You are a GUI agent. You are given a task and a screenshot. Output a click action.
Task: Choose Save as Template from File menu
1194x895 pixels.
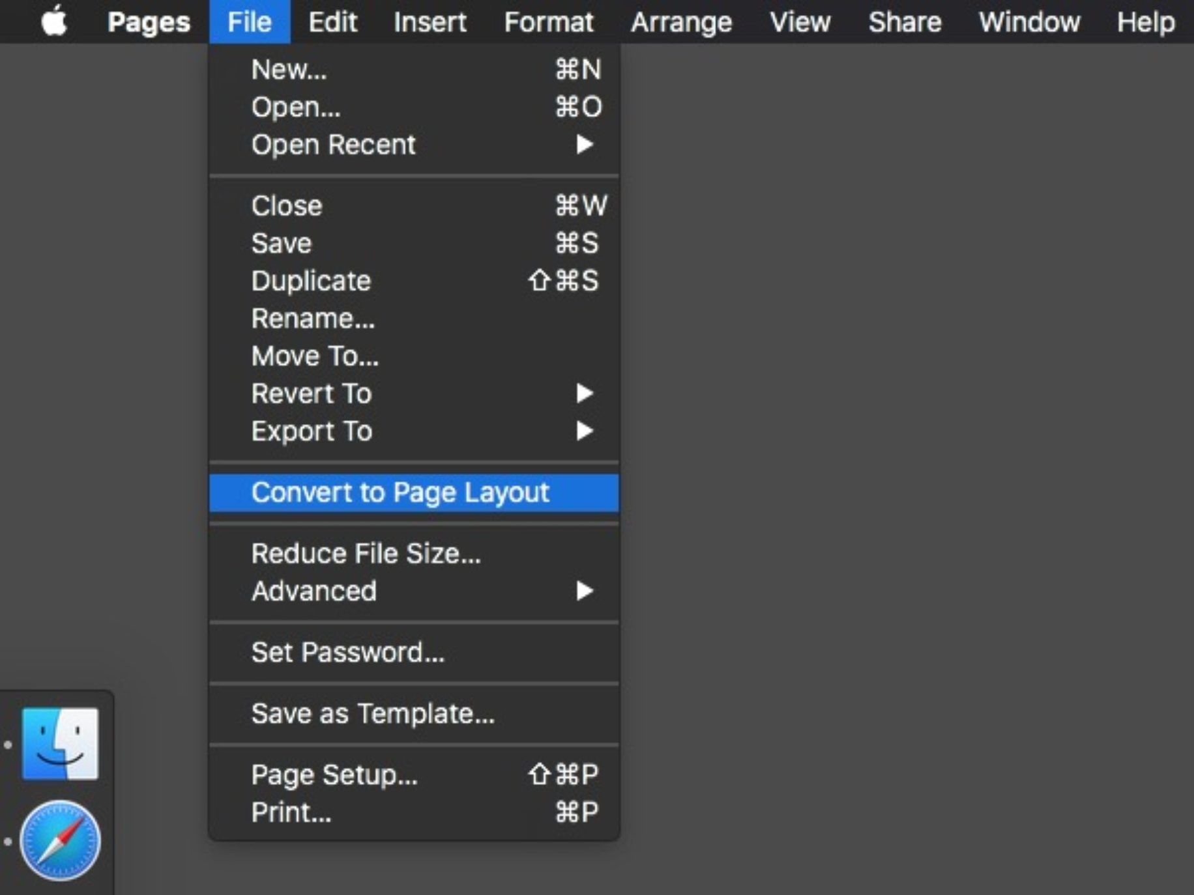(x=373, y=713)
